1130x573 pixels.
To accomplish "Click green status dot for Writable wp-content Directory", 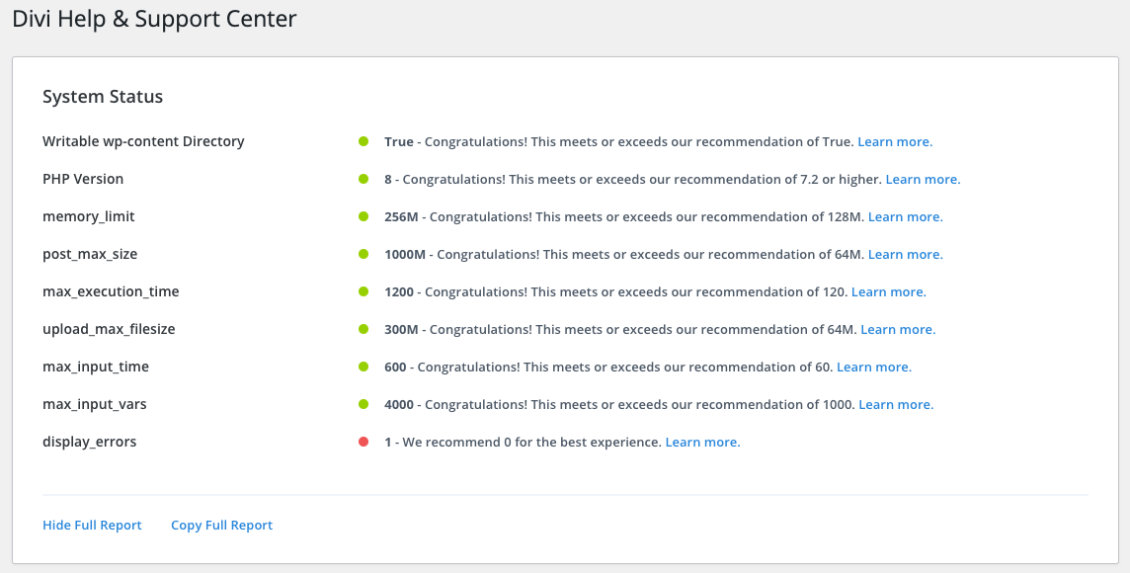I will [363, 141].
